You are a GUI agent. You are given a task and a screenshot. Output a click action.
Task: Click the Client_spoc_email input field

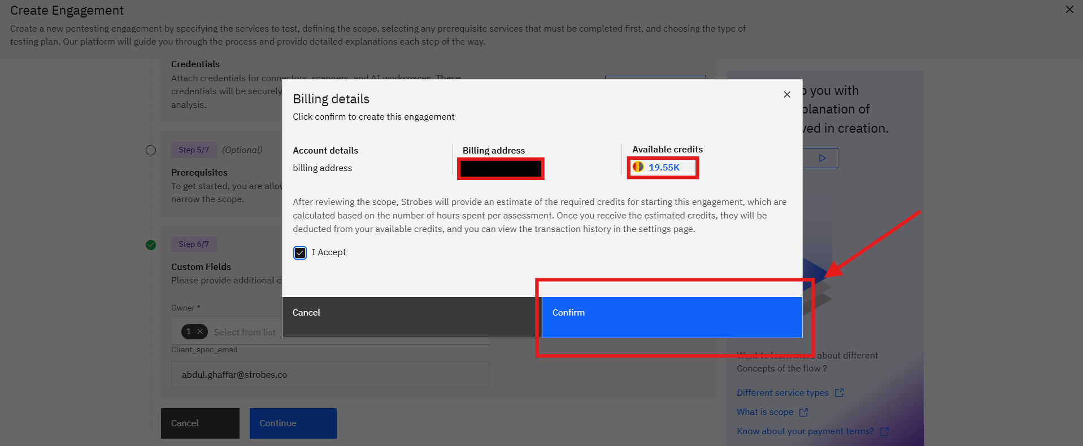click(x=330, y=374)
